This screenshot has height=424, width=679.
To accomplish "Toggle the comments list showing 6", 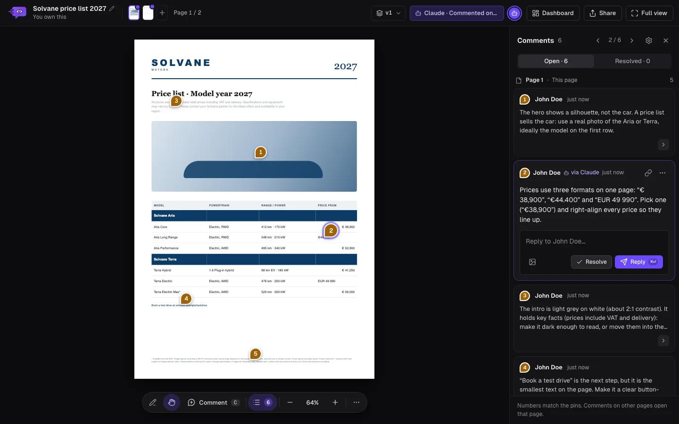I will pyautogui.click(x=263, y=402).
